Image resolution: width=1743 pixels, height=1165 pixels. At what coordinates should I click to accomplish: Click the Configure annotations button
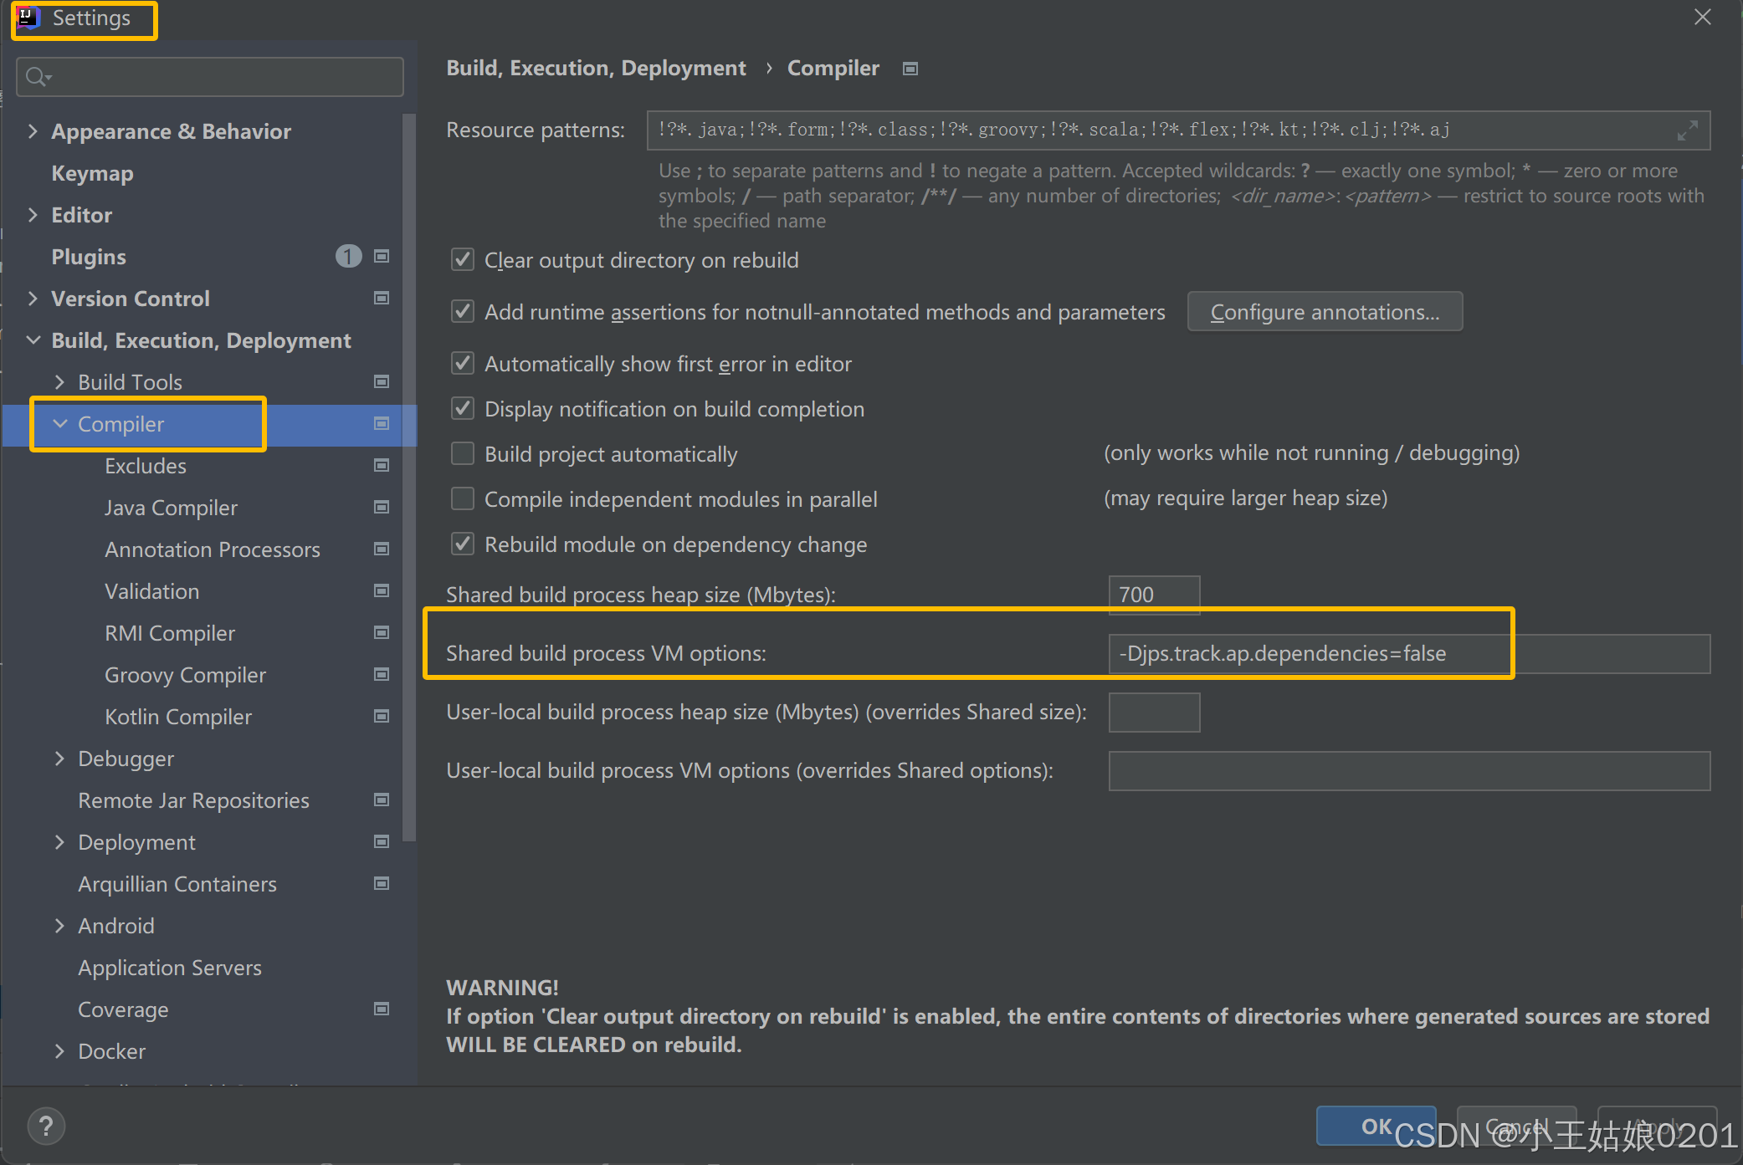pos(1324,312)
